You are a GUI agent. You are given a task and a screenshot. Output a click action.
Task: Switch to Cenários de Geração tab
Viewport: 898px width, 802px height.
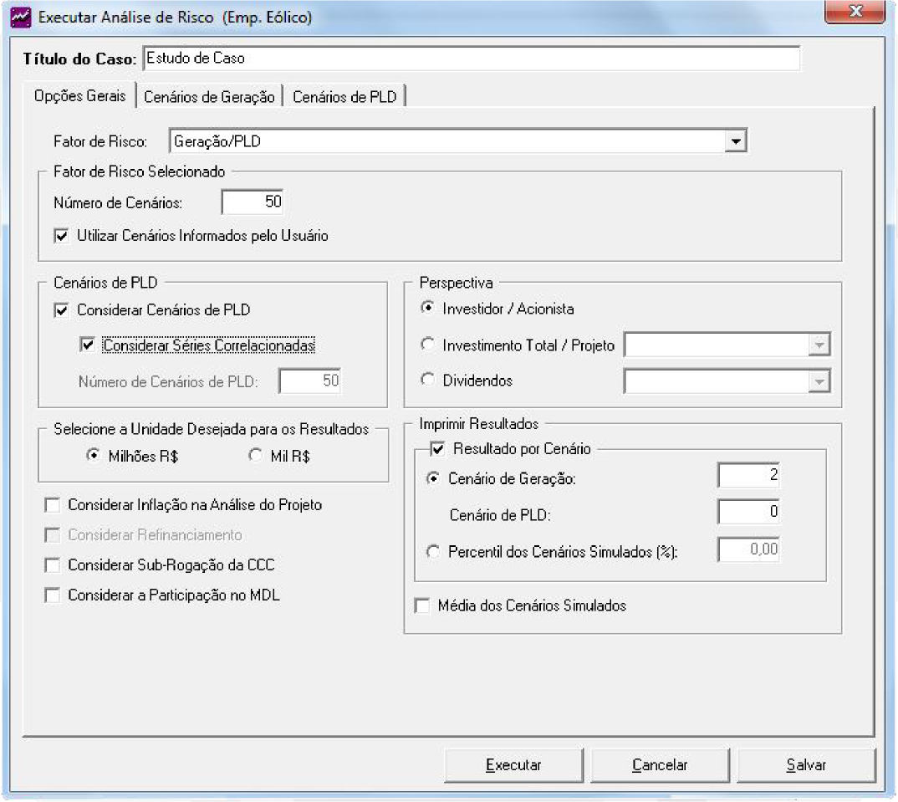pos(209,97)
